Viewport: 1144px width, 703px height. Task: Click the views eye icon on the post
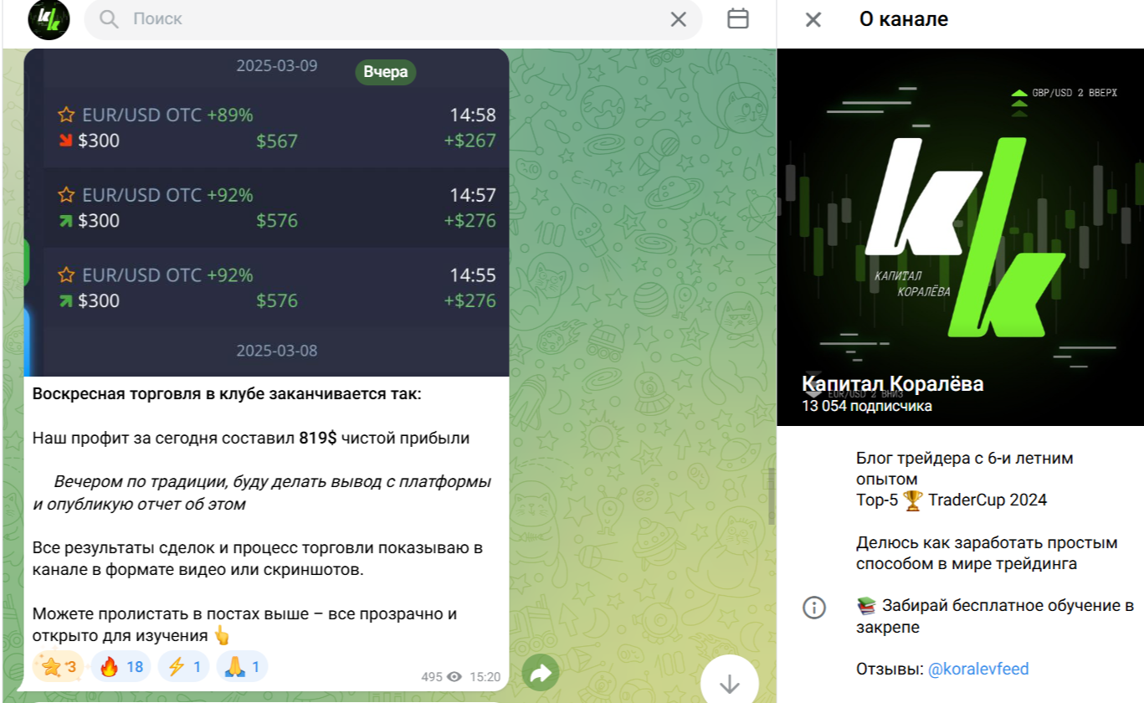(x=454, y=677)
